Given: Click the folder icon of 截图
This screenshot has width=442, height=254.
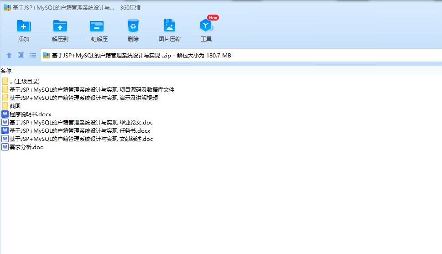Looking at the screenshot, I should coord(5,106).
